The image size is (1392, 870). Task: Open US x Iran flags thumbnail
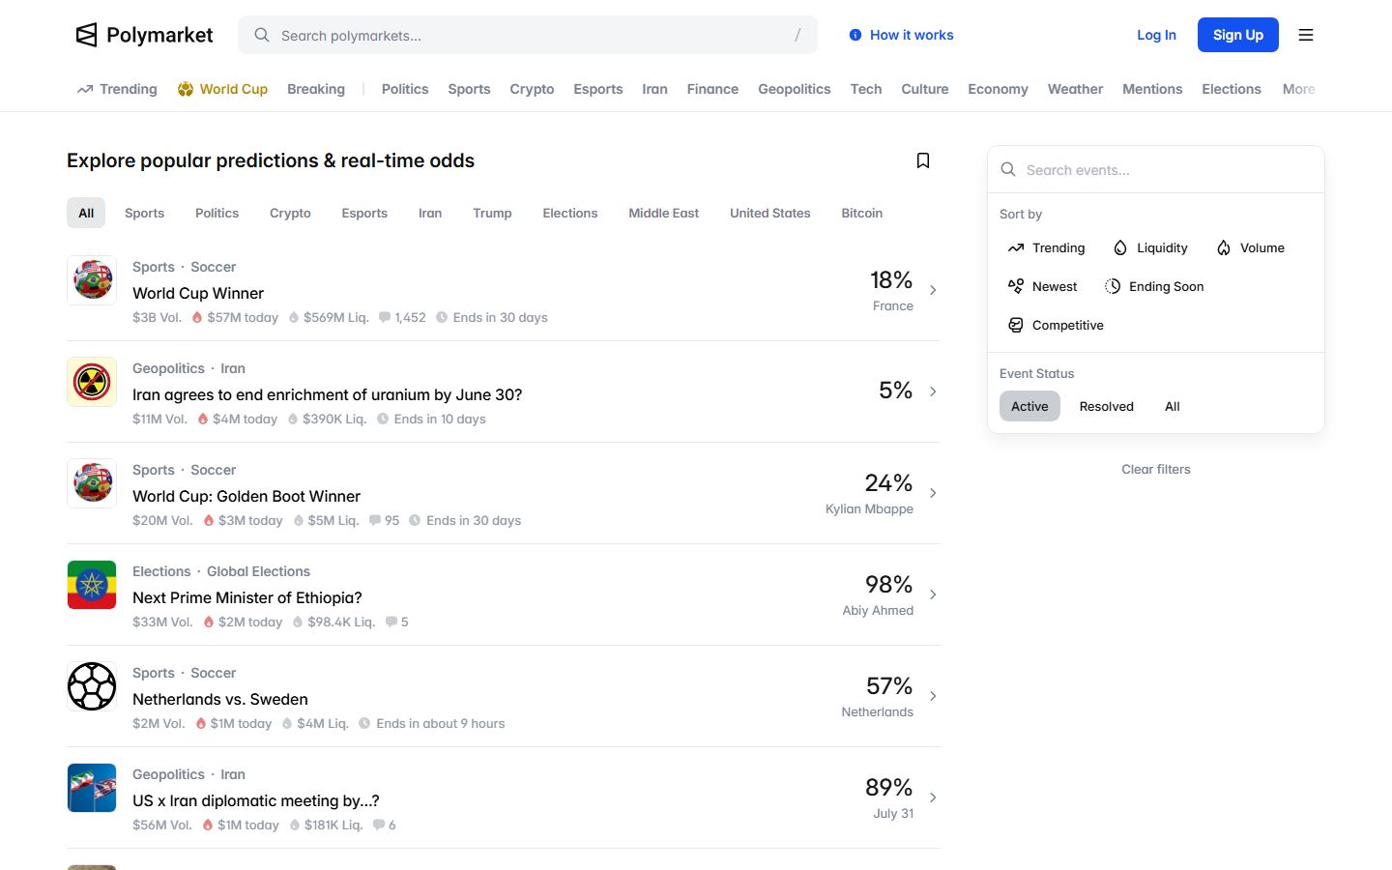pyautogui.click(x=92, y=788)
